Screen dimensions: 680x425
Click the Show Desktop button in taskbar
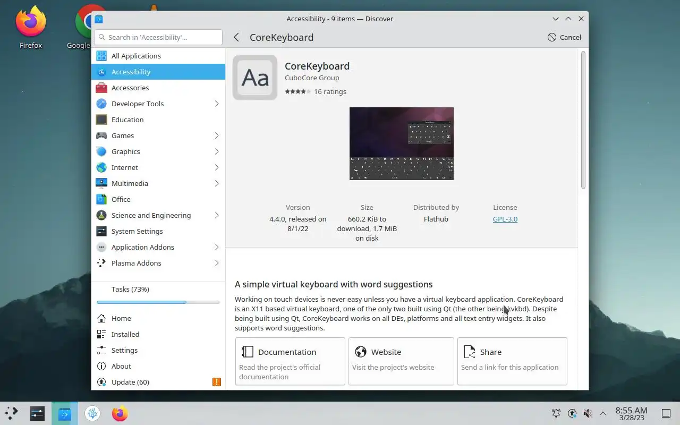666,413
